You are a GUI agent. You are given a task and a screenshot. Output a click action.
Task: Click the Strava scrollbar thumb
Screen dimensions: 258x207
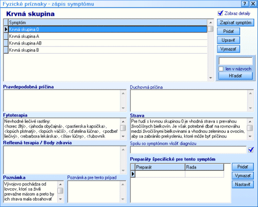(250, 128)
